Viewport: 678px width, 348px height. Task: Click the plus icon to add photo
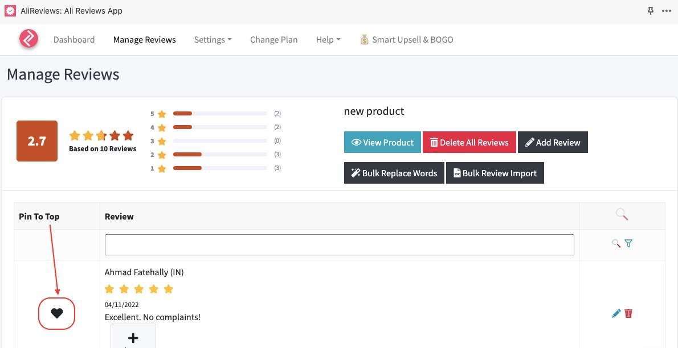point(133,338)
